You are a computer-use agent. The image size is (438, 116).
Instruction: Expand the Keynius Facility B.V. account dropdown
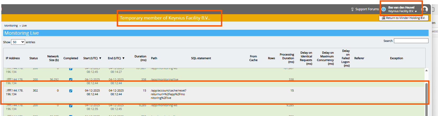416,12
